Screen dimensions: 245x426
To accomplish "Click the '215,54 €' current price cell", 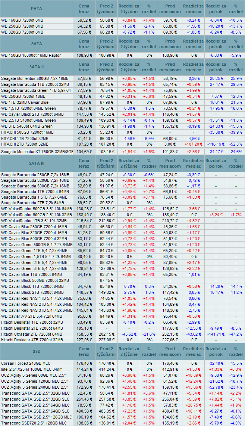I will [84, 221].
